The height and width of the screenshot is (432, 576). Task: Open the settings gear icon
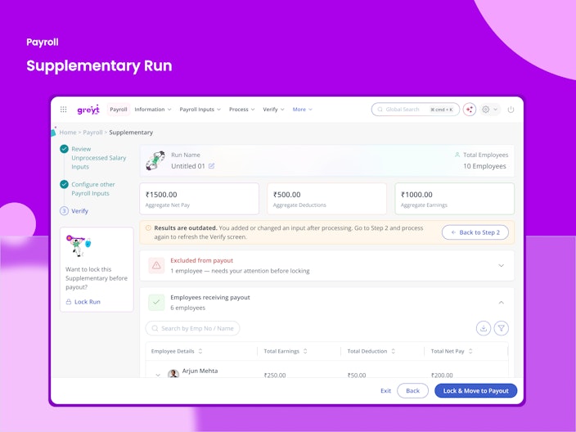pyautogui.click(x=486, y=110)
